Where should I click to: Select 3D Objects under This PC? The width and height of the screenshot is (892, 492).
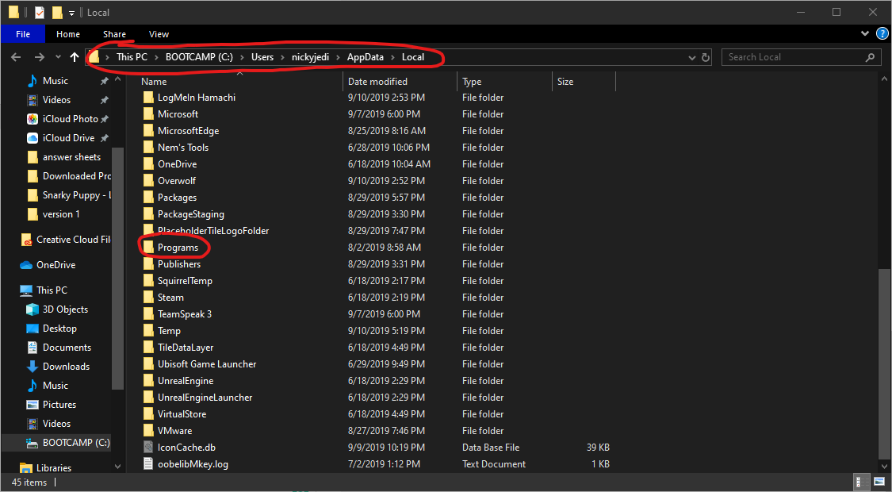click(65, 309)
